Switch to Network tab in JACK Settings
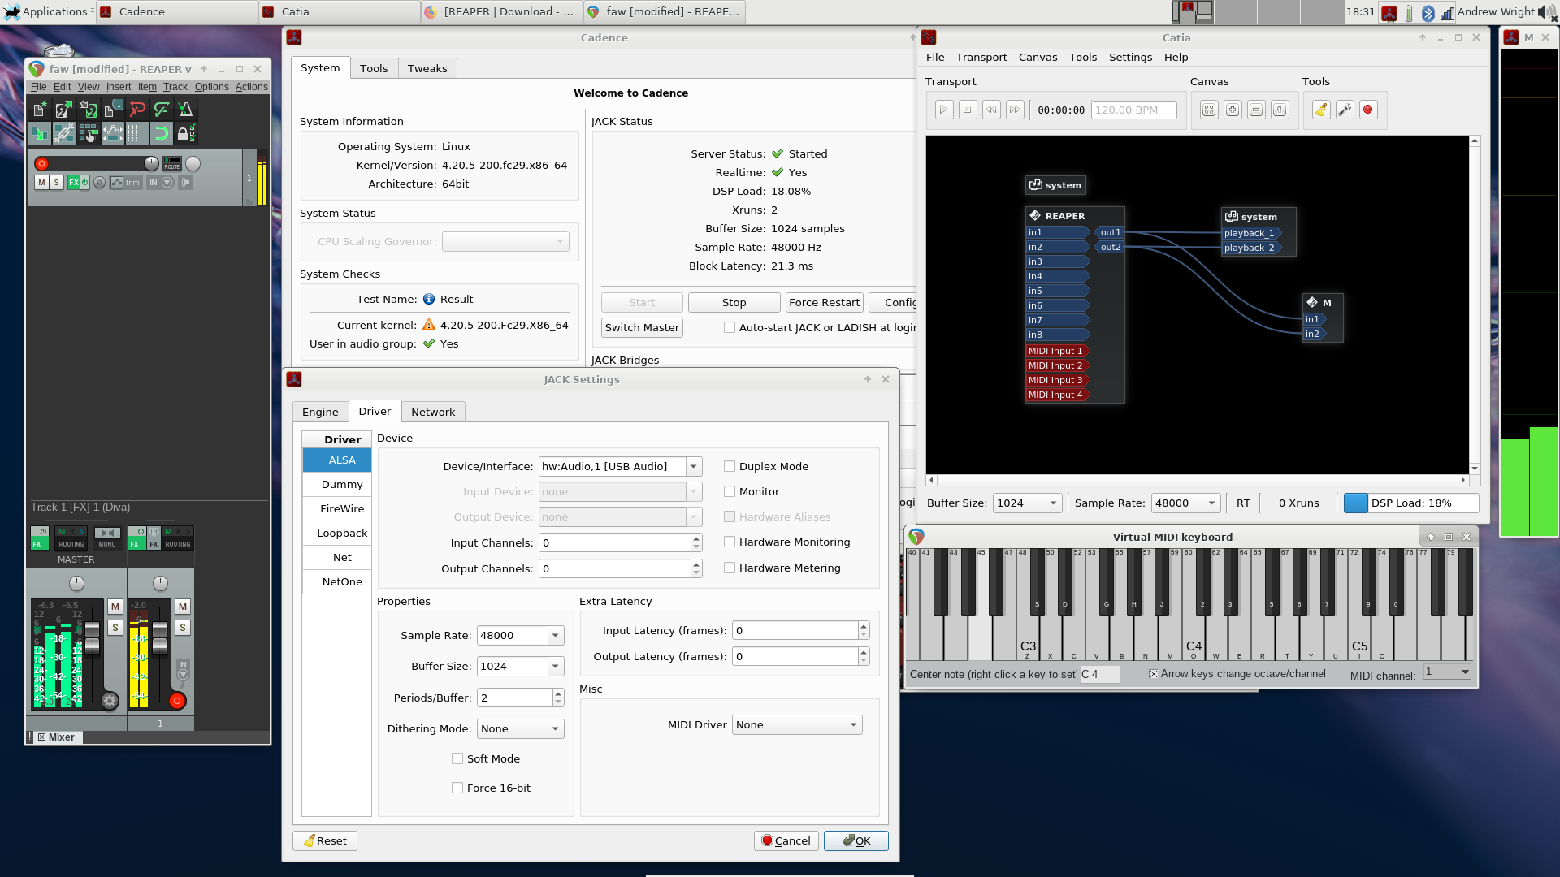Screen dimensions: 1560x877 [433, 412]
